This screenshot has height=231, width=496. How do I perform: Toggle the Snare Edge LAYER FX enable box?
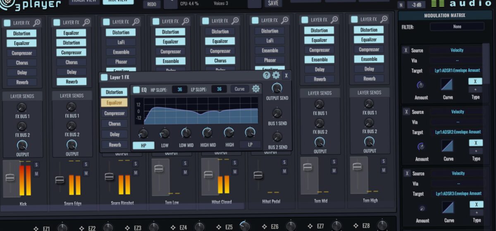click(x=57, y=23)
